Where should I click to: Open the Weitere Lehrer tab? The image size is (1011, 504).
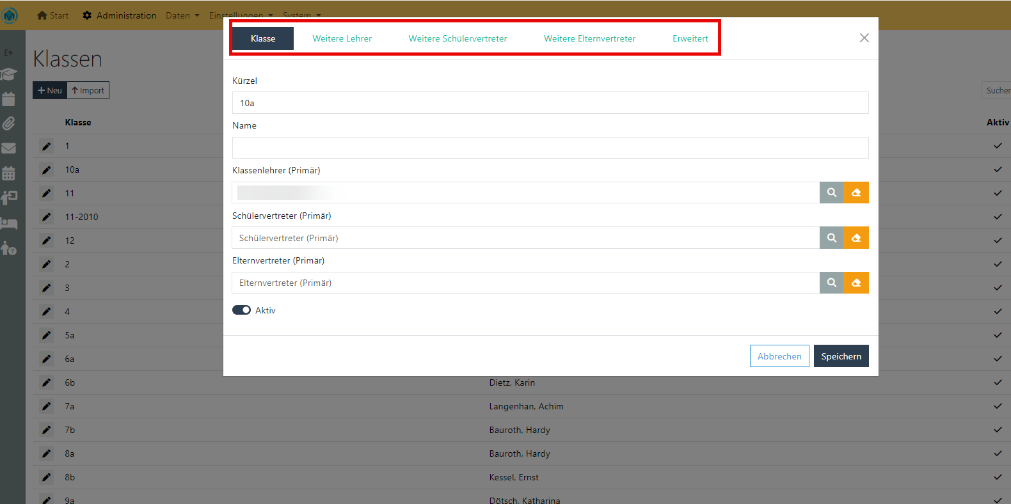[x=342, y=38]
